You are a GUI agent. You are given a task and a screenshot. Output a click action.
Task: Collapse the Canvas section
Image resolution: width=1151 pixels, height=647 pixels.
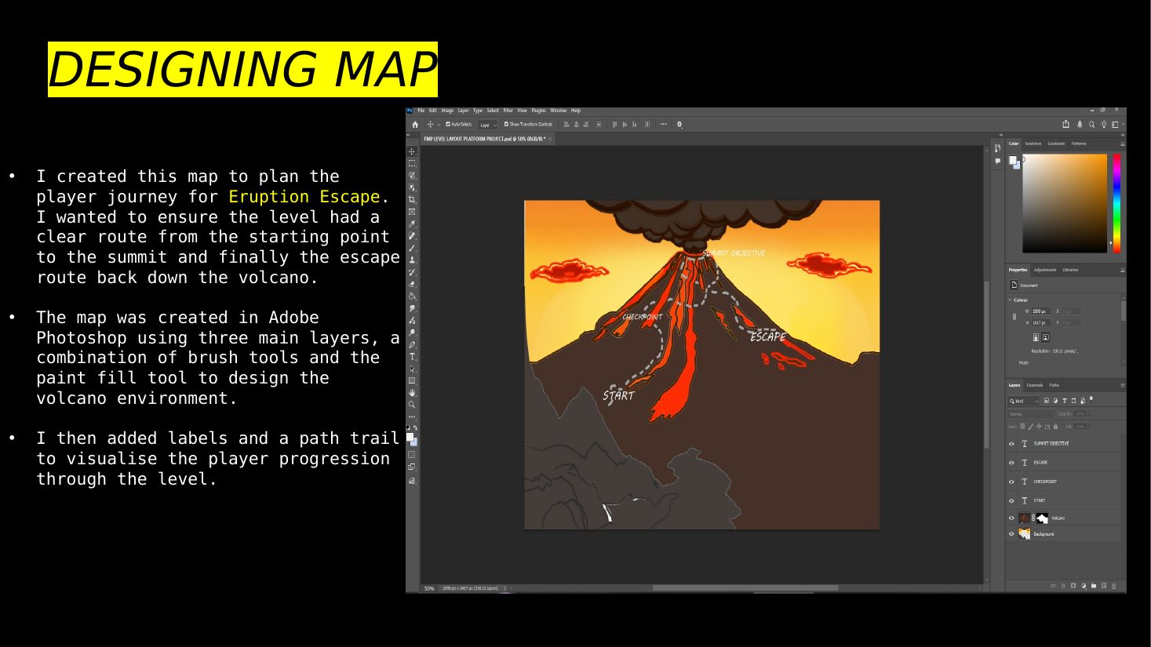1010,300
